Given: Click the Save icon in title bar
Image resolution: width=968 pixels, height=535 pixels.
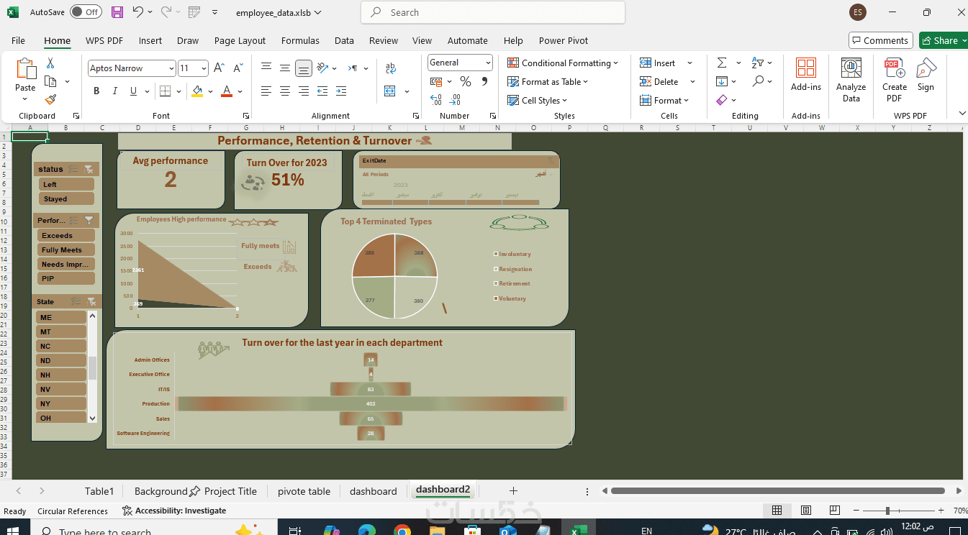Looking at the screenshot, I should [x=117, y=12].
